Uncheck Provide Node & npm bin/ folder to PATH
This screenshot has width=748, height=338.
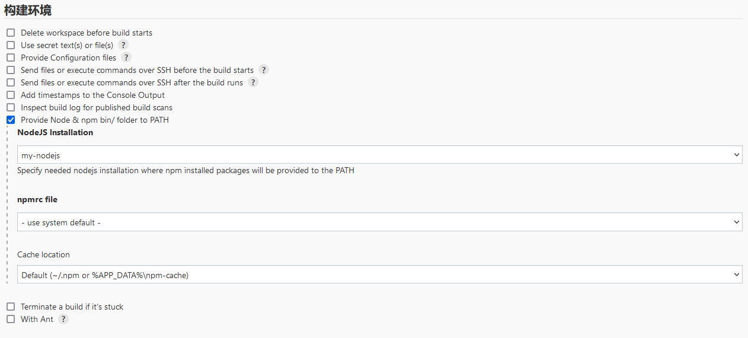11,120
